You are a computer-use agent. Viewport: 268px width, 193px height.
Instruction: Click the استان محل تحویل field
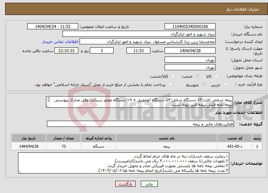point(190,60)
